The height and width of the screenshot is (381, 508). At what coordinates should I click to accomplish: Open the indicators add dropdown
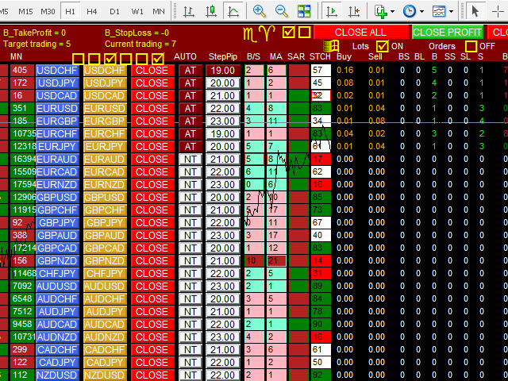pos(393,11)
